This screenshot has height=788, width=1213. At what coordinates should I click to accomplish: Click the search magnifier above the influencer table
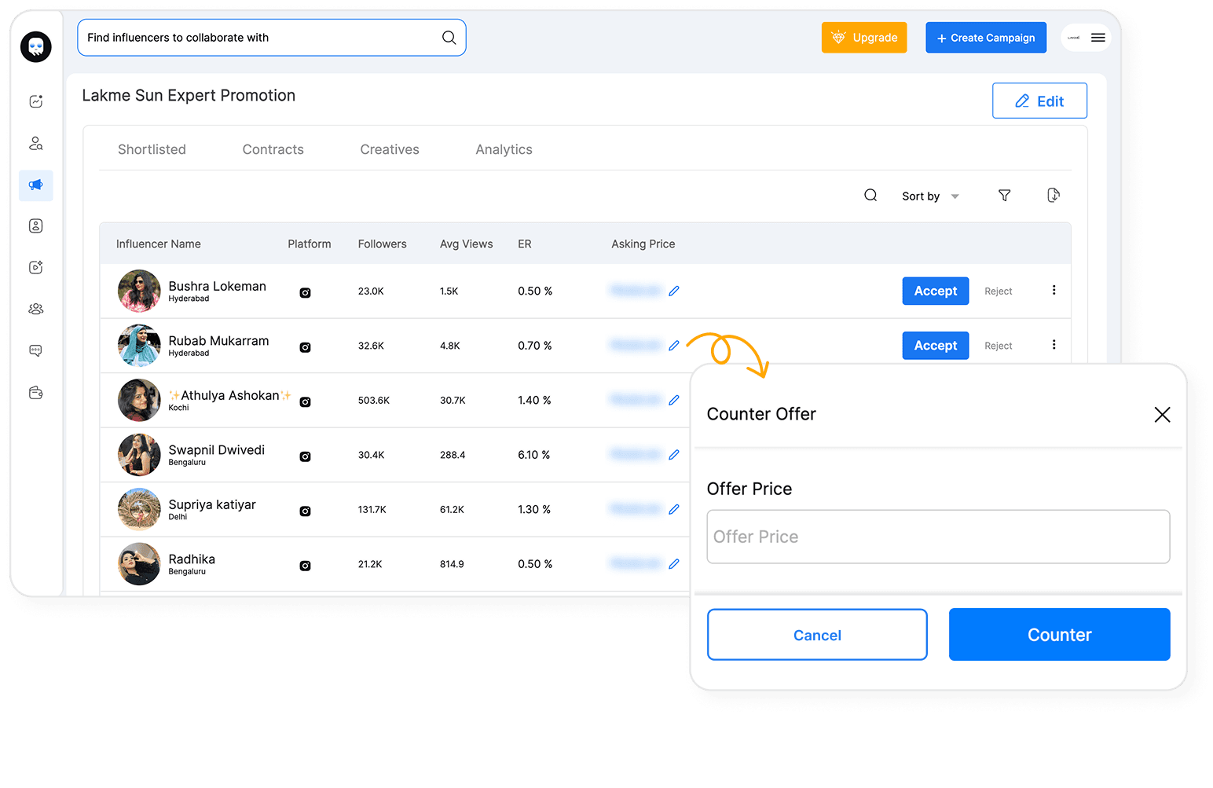point(870,195)
